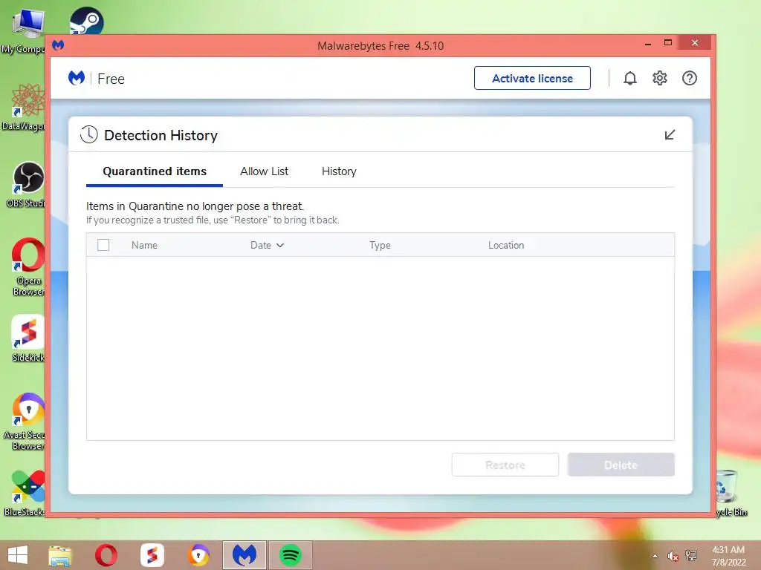Select the Avast Secure Browser desktop shortcut
The image size is (761, 570).
25,422
